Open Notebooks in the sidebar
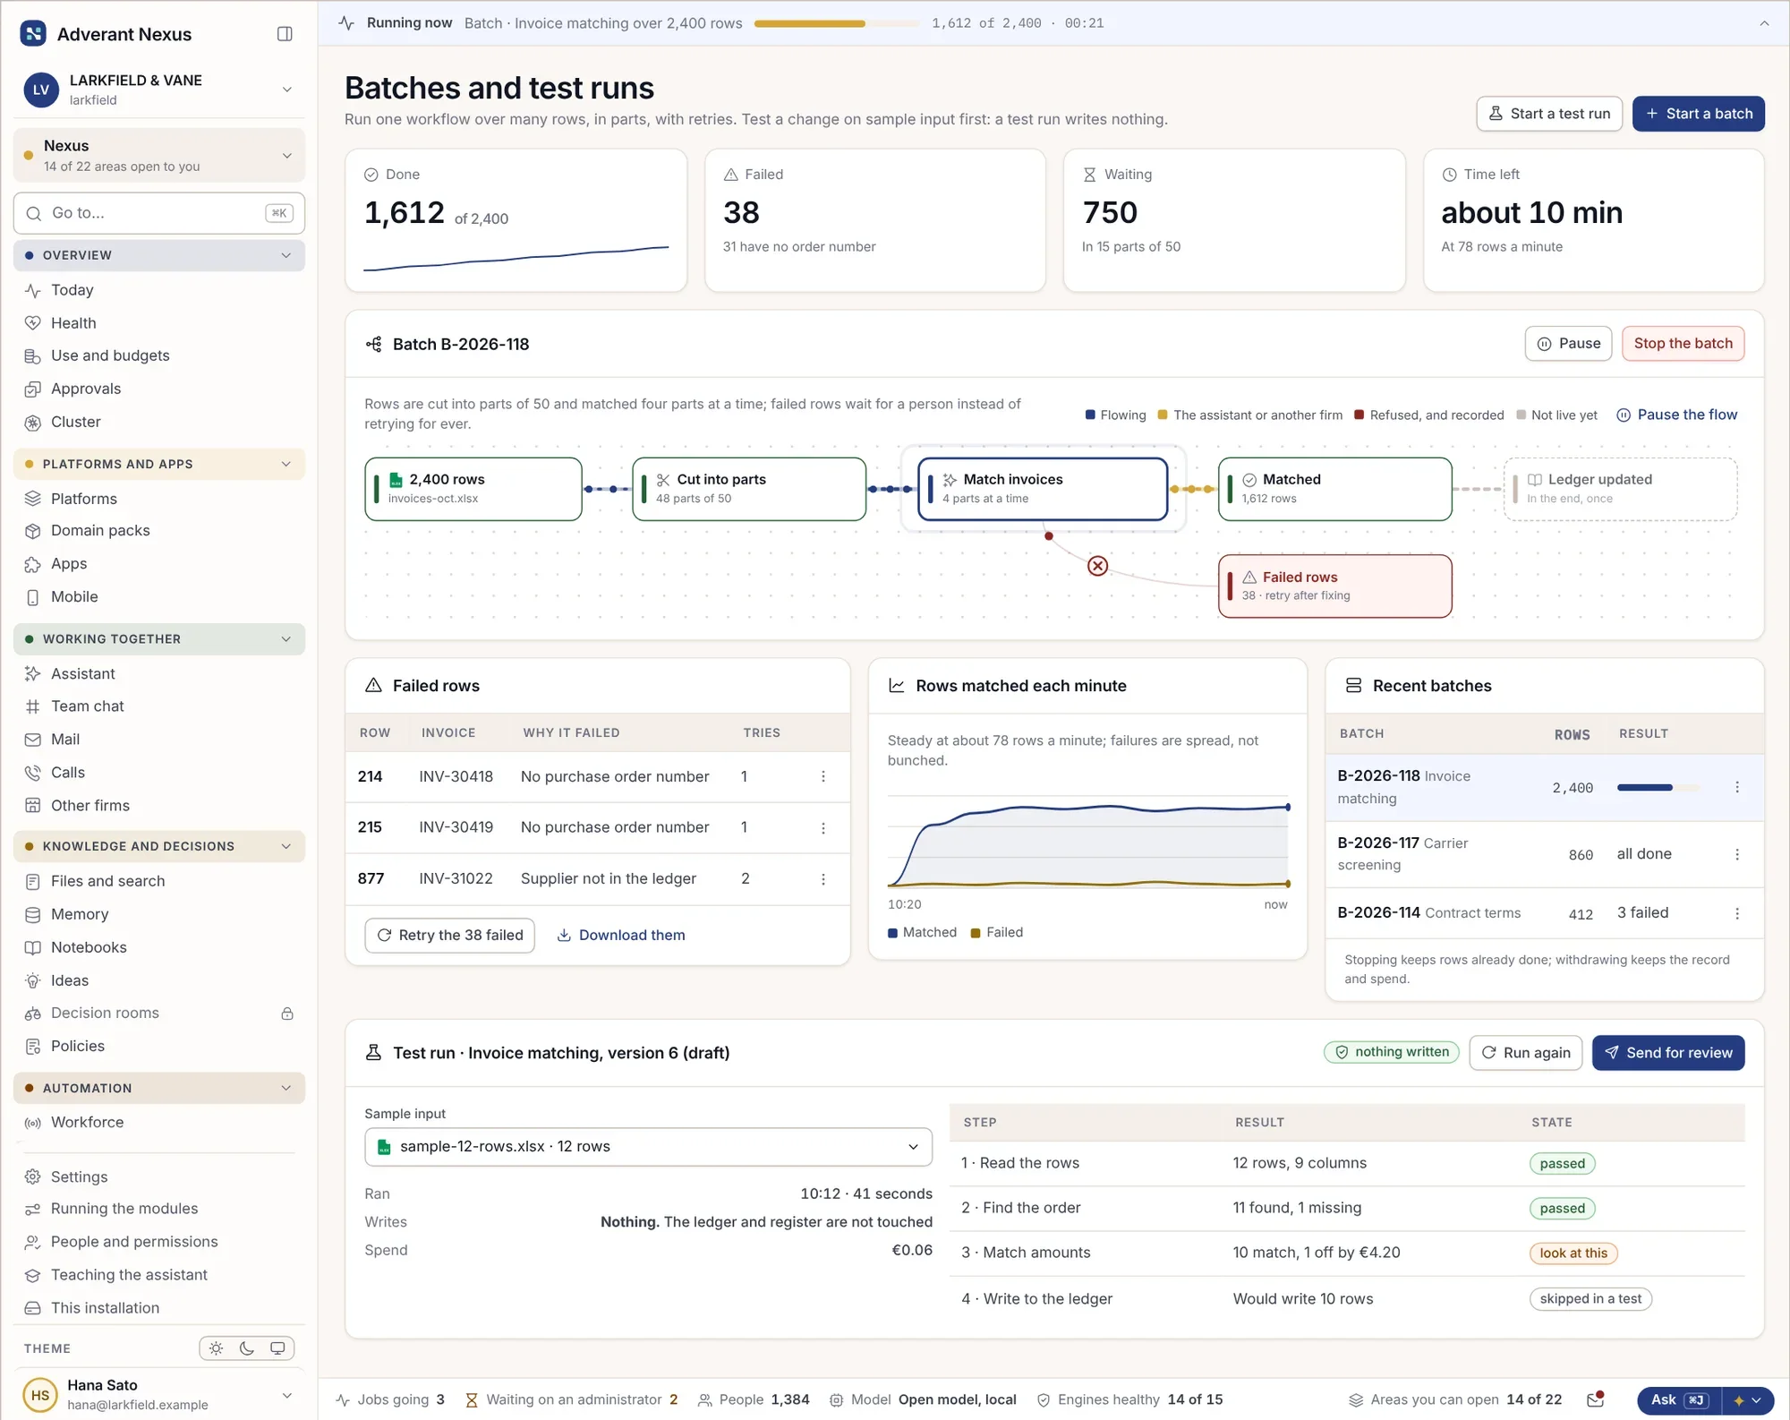This screenshot has width=1790, height=1420. pyautogui.click(x=159, y=947)
